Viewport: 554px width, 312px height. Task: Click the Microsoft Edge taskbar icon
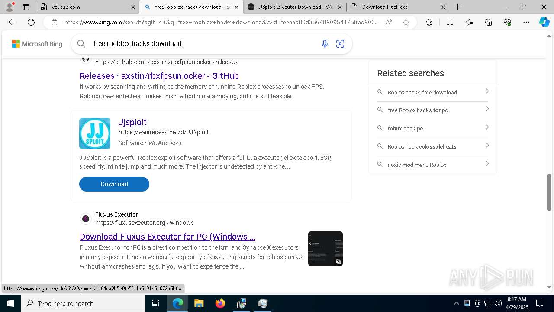[x=178, y=303]
